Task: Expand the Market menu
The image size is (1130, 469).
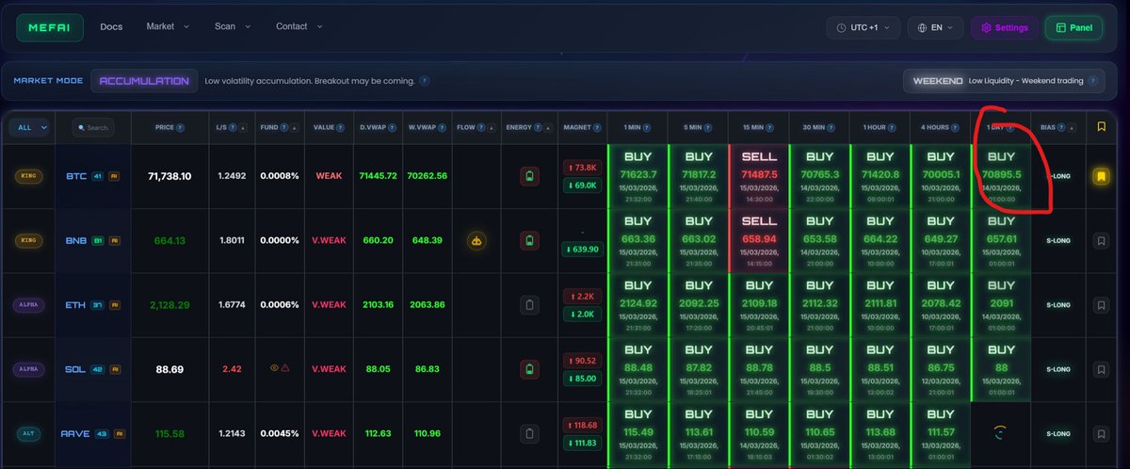Action: 168,26
